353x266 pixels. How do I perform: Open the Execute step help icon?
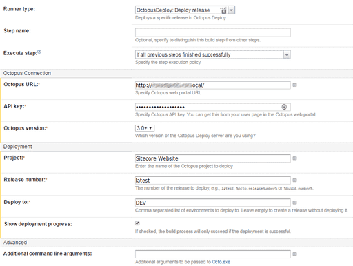(39, 52)
